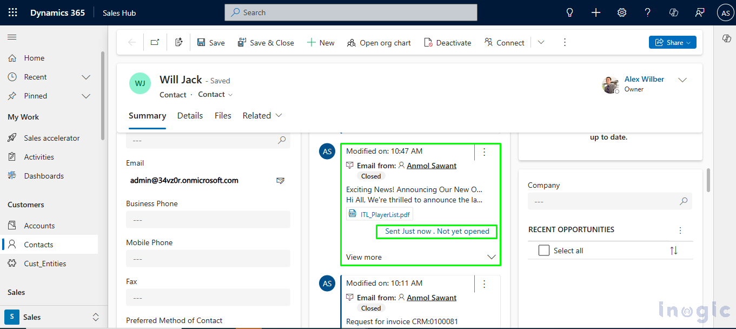Click the Company lookup field
736x329 pixels.
610,201
